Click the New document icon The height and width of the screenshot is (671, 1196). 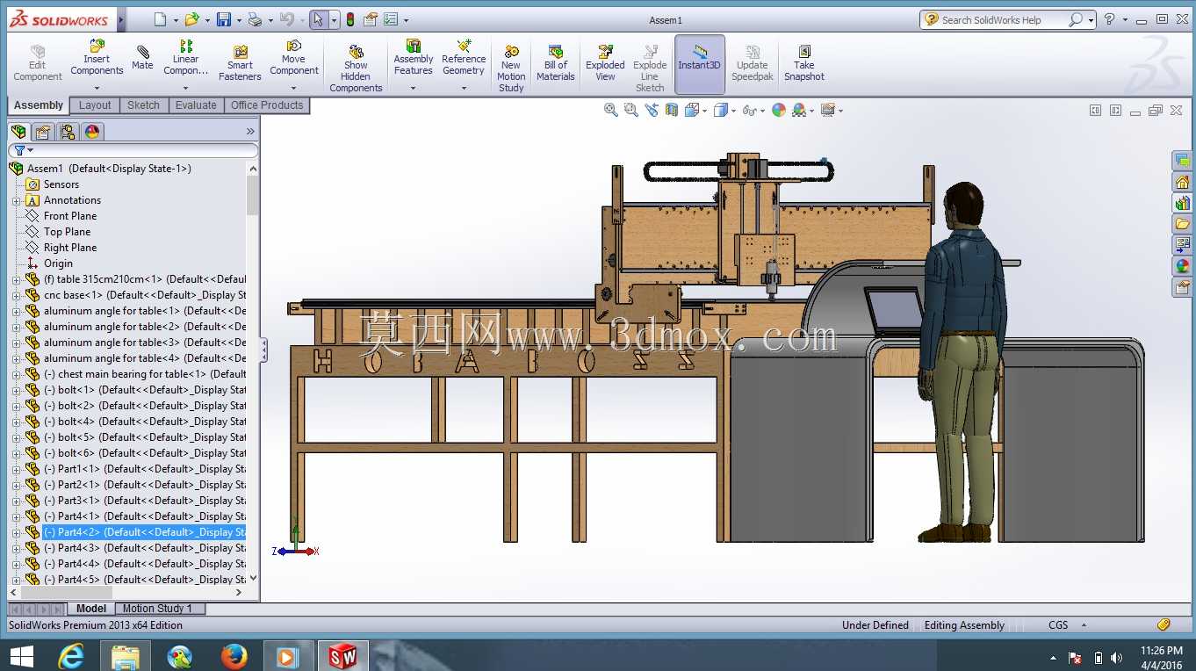click(x=159, y=19)
